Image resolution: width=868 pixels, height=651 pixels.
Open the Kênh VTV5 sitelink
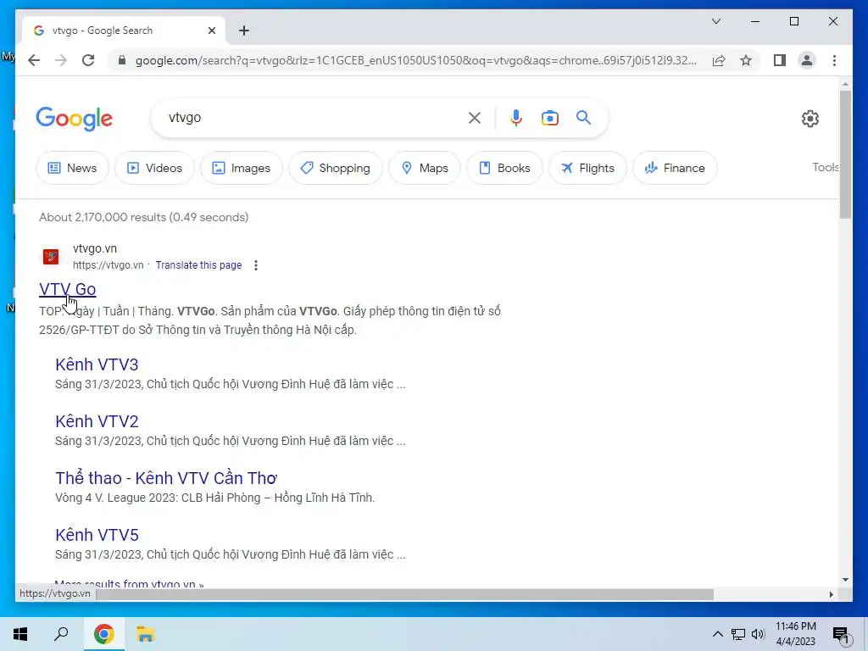pos(97,535)
